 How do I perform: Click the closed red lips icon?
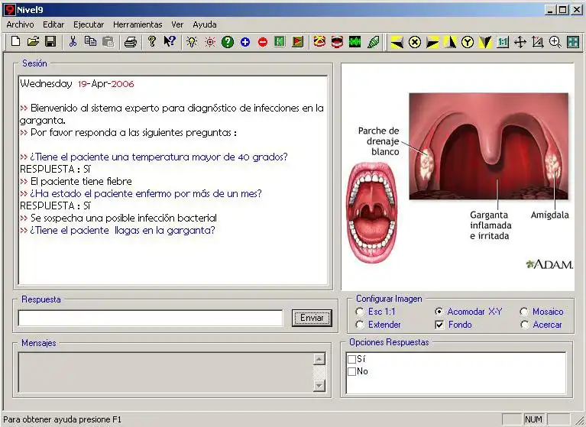[319, 41]
